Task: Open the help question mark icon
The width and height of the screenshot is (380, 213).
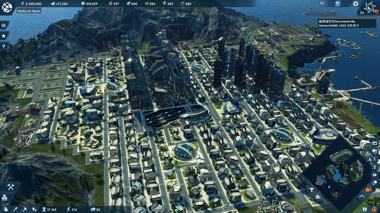Action: (4, 46)
